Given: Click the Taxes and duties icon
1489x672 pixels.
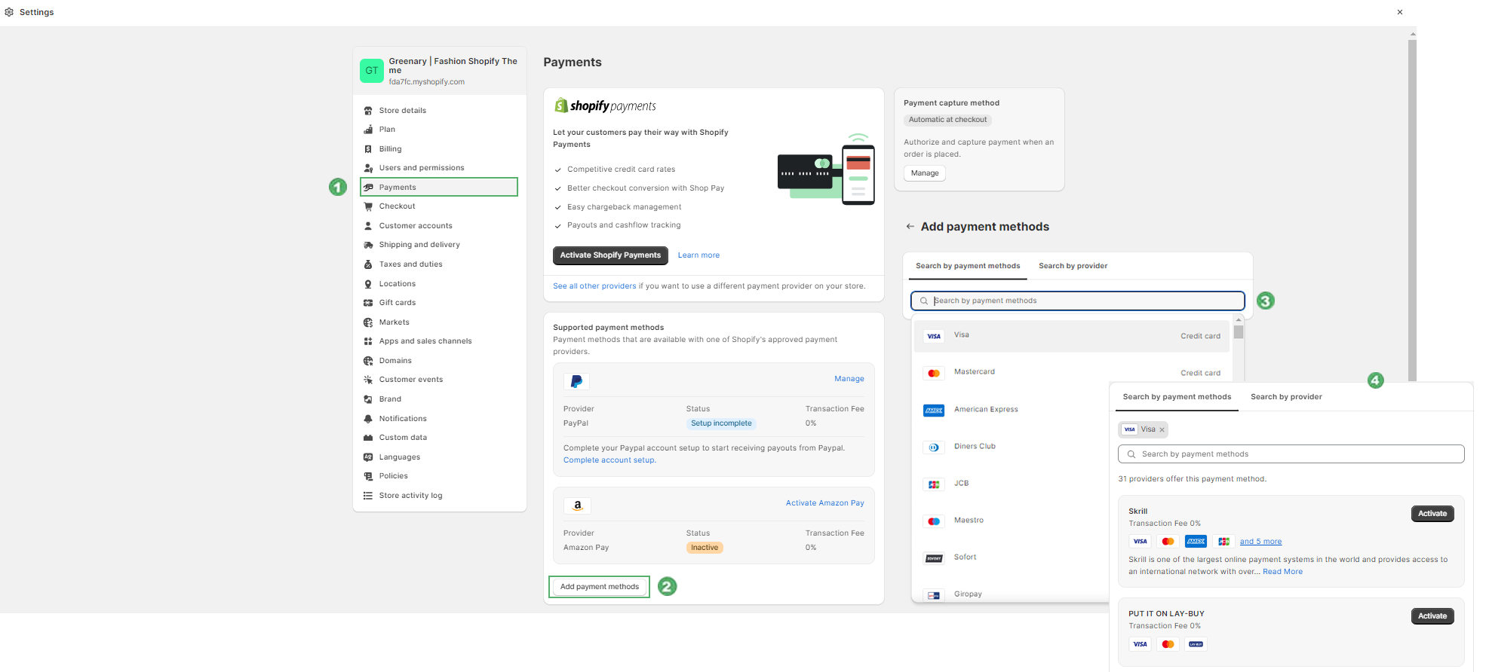Looking at the screenshot, I should 368,264.
